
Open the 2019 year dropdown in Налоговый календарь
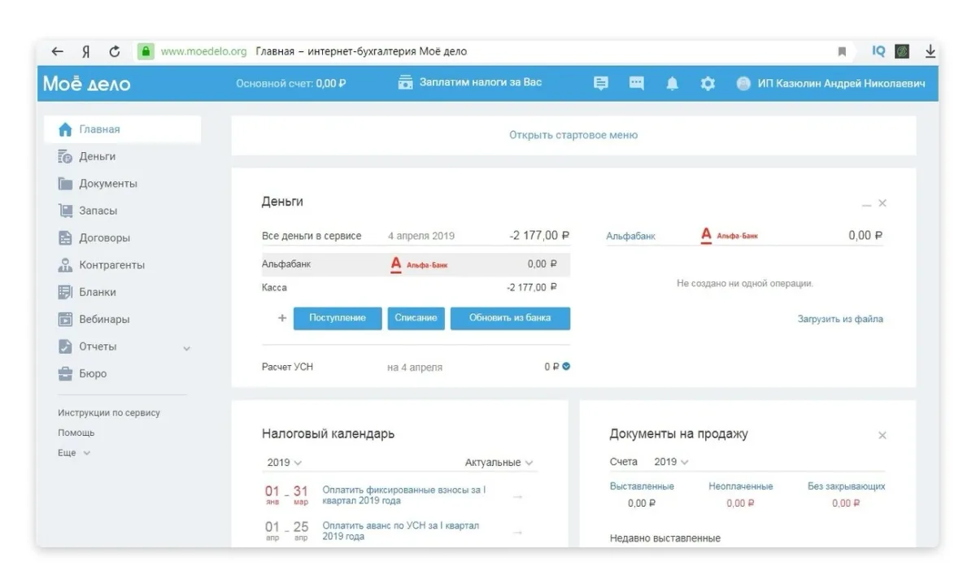pyautogui.click(x=284, y=462)
